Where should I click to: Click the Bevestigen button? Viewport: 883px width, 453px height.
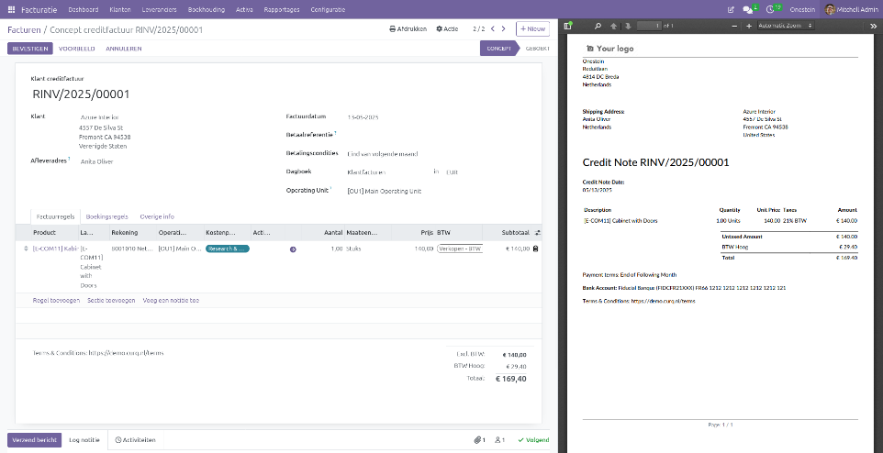tap(29, 48)
